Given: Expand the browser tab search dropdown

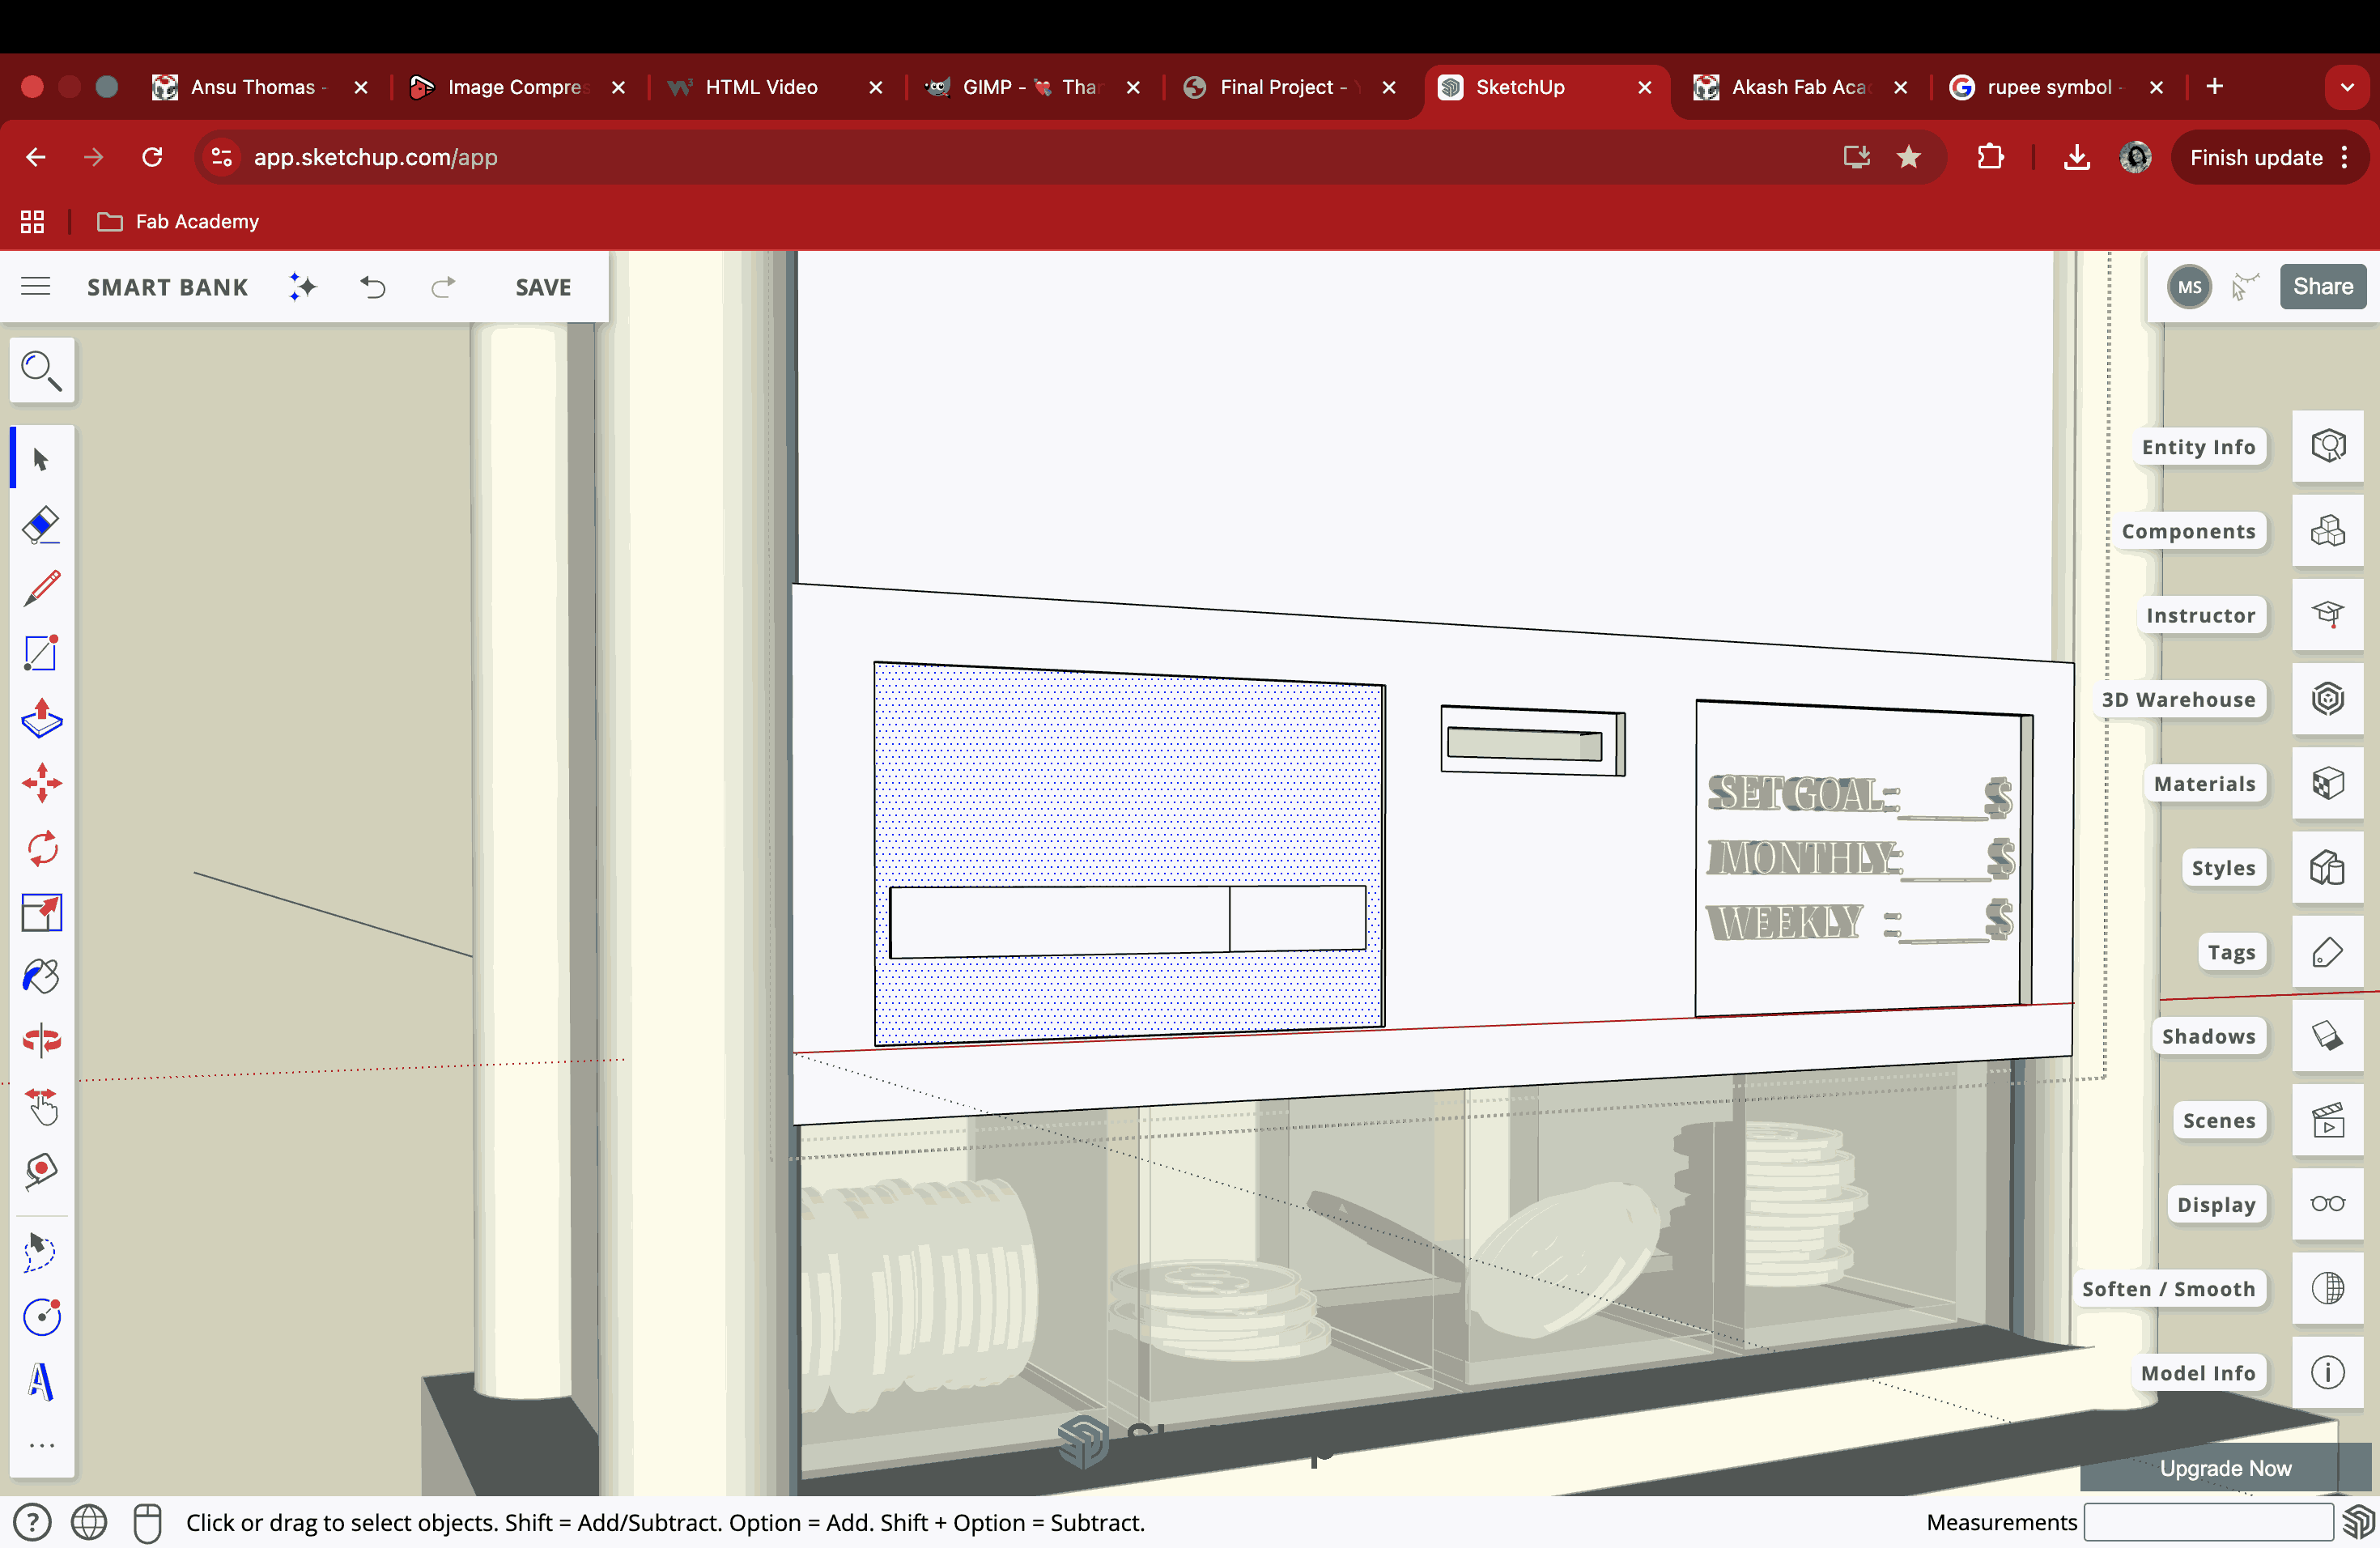Looking at the screenshot, I should tap(2346, 87).
